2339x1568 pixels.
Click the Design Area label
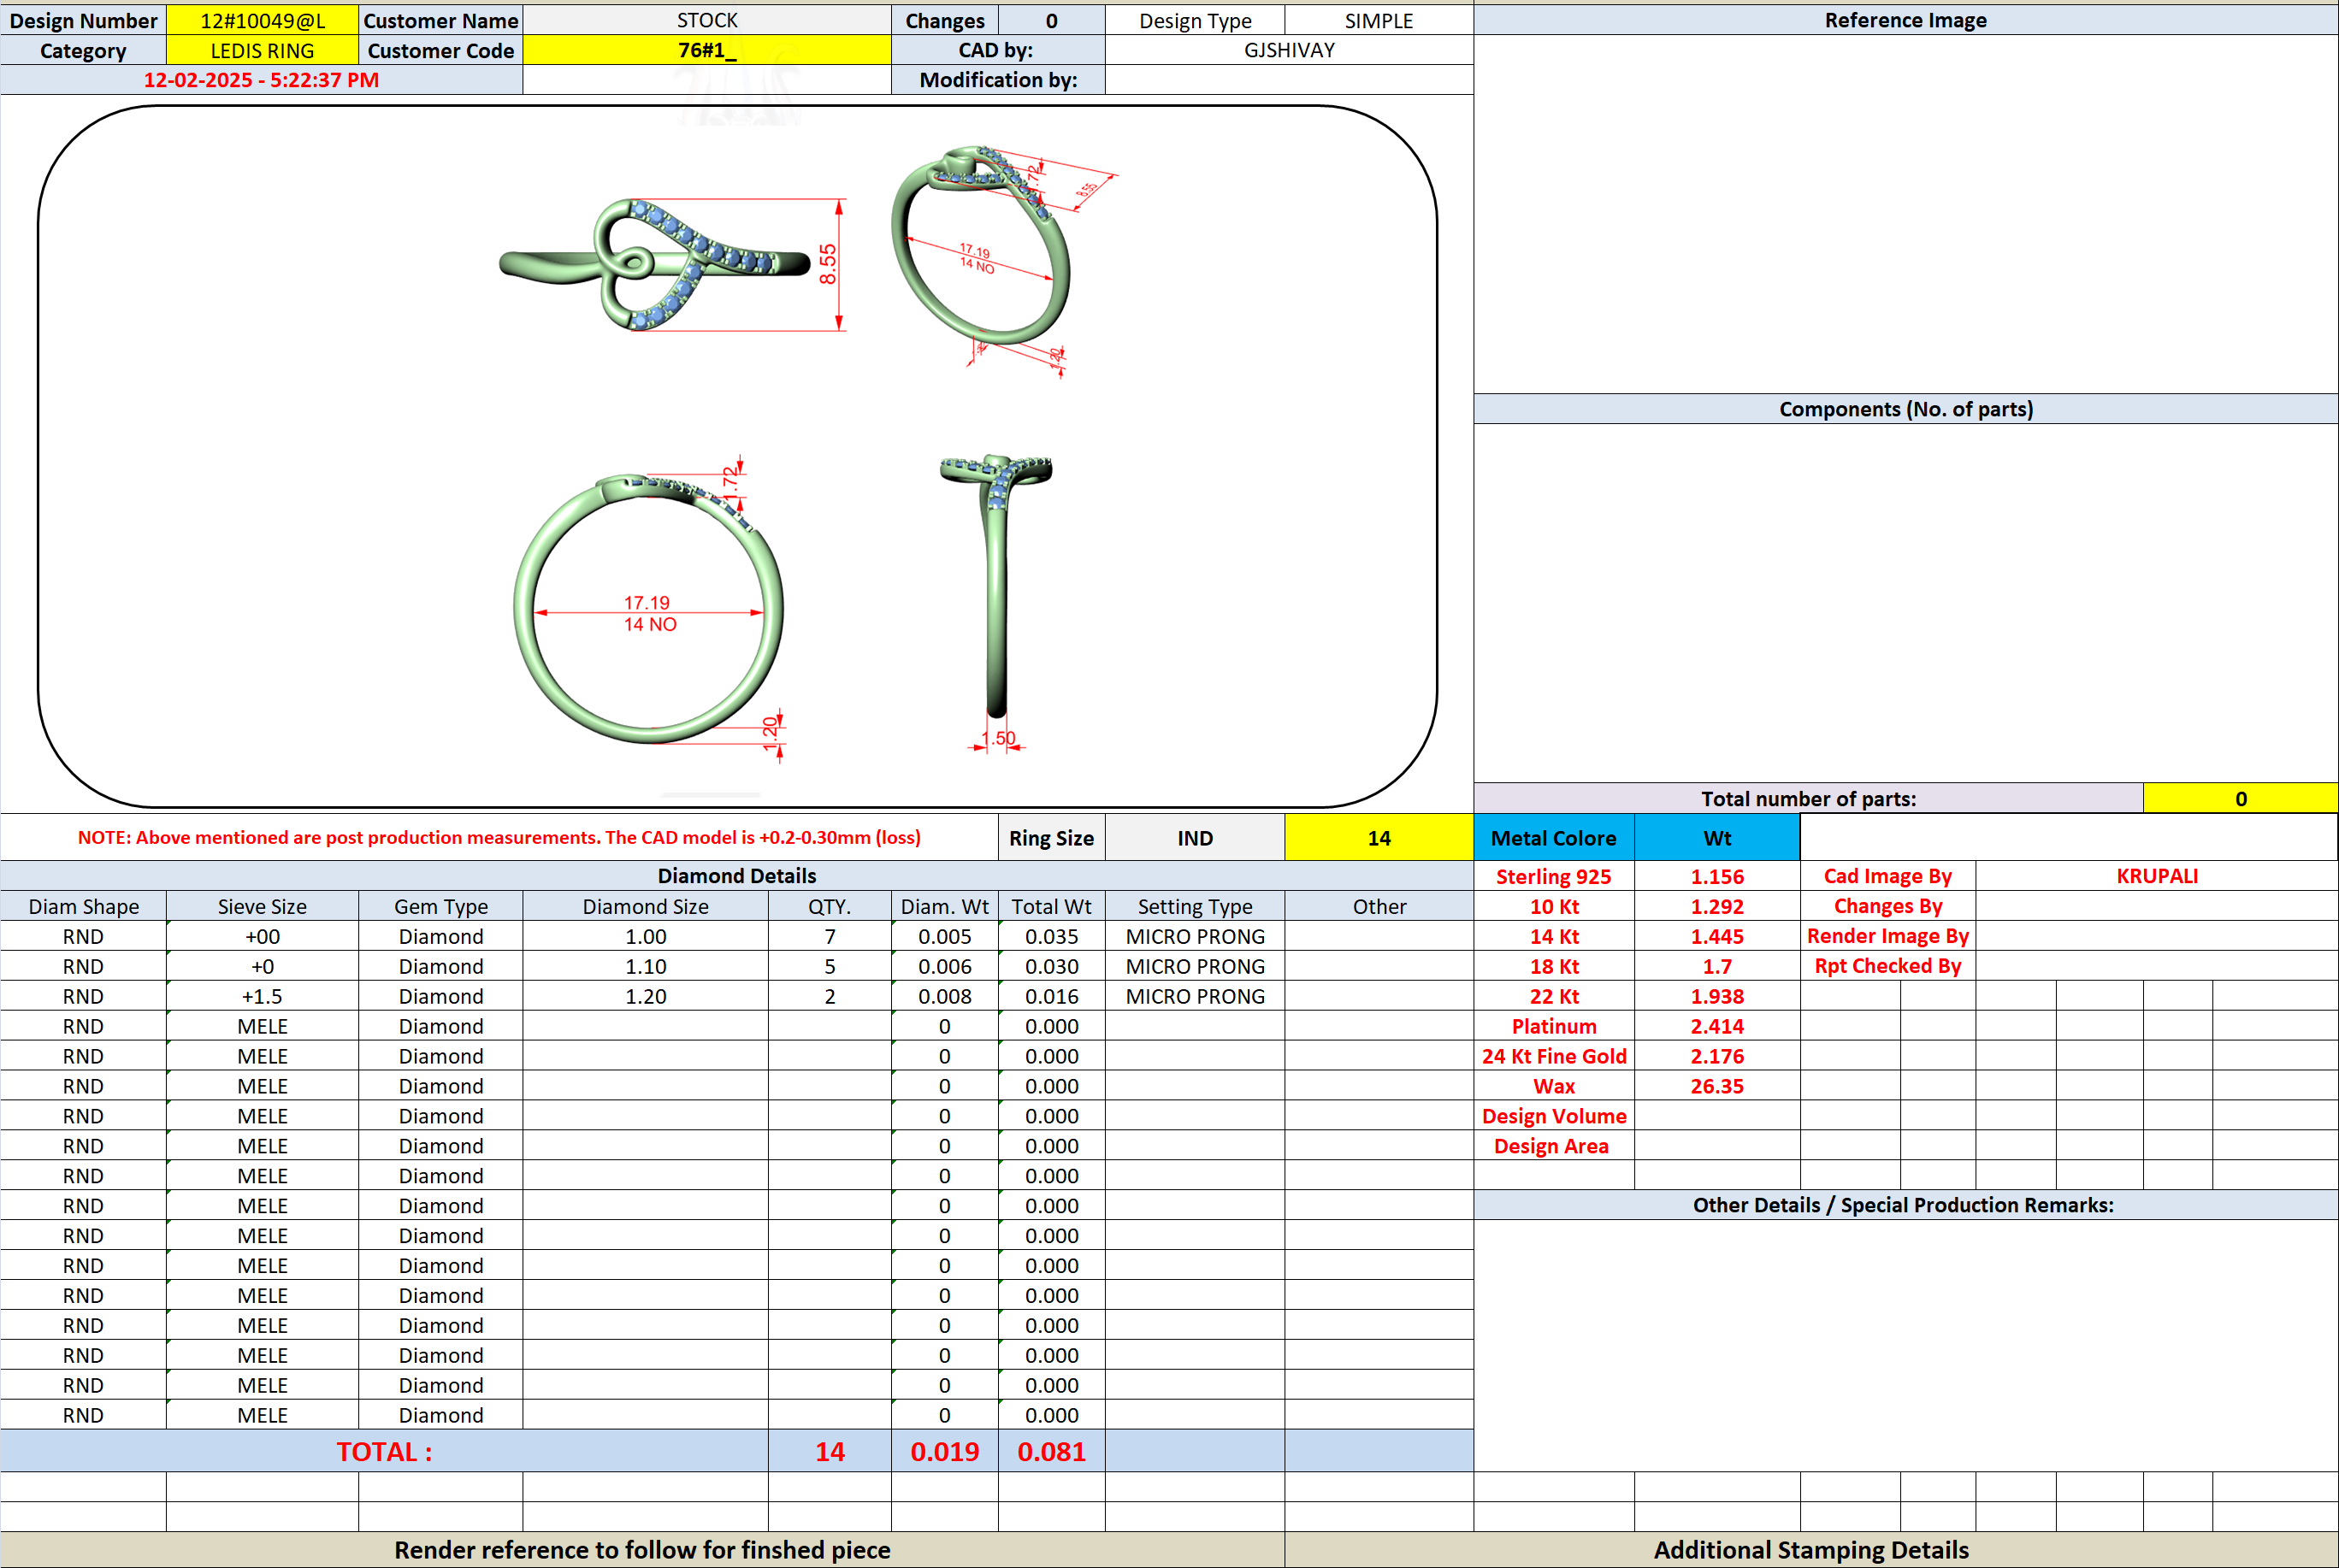coord(1553,1146)
